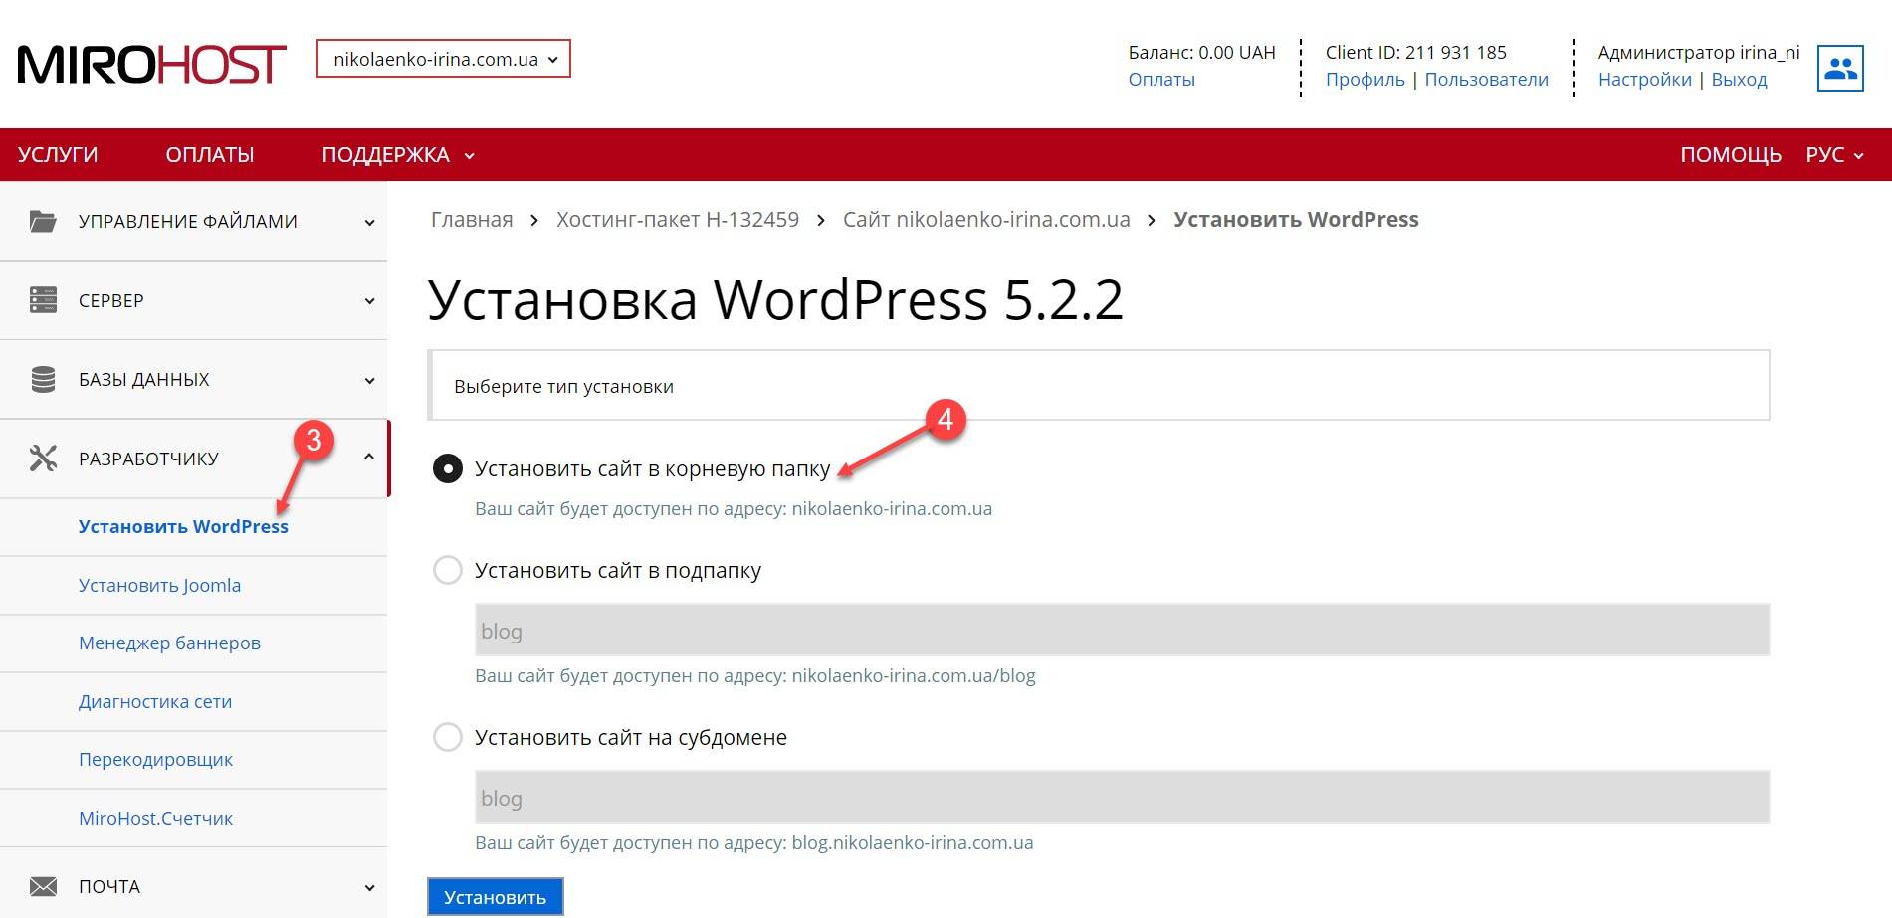Click the MIROHOST logo
Image resolution: width=1892 pixels, height=918 pixels.
[x=151, y=64]
